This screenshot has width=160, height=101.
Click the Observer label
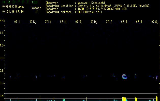52,3
